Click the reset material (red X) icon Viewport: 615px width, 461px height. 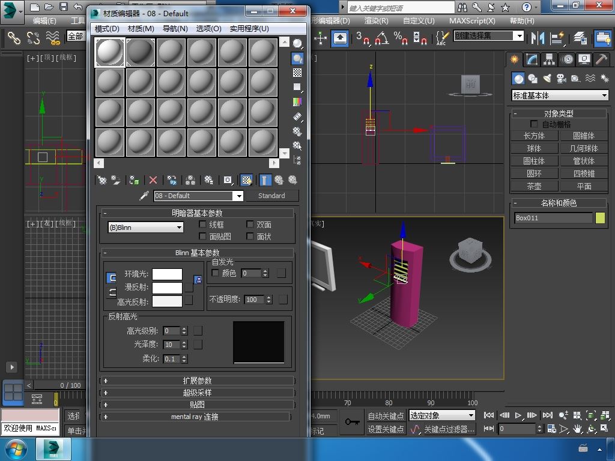(x=153, y=180)
